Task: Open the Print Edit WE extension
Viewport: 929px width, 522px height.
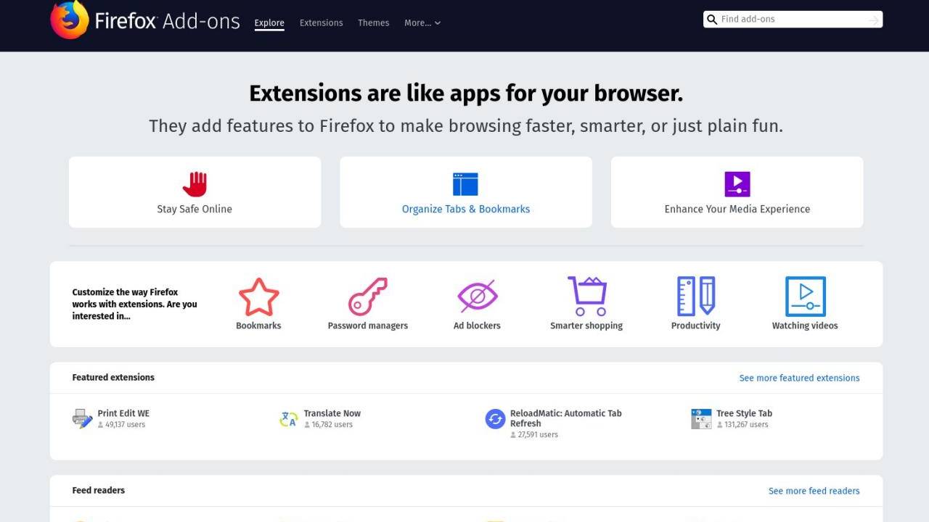Action: click(123, 413)
